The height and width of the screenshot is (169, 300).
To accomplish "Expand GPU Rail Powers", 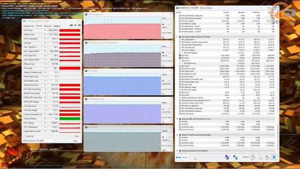I will pyautogui.click(x=180, y=63).
